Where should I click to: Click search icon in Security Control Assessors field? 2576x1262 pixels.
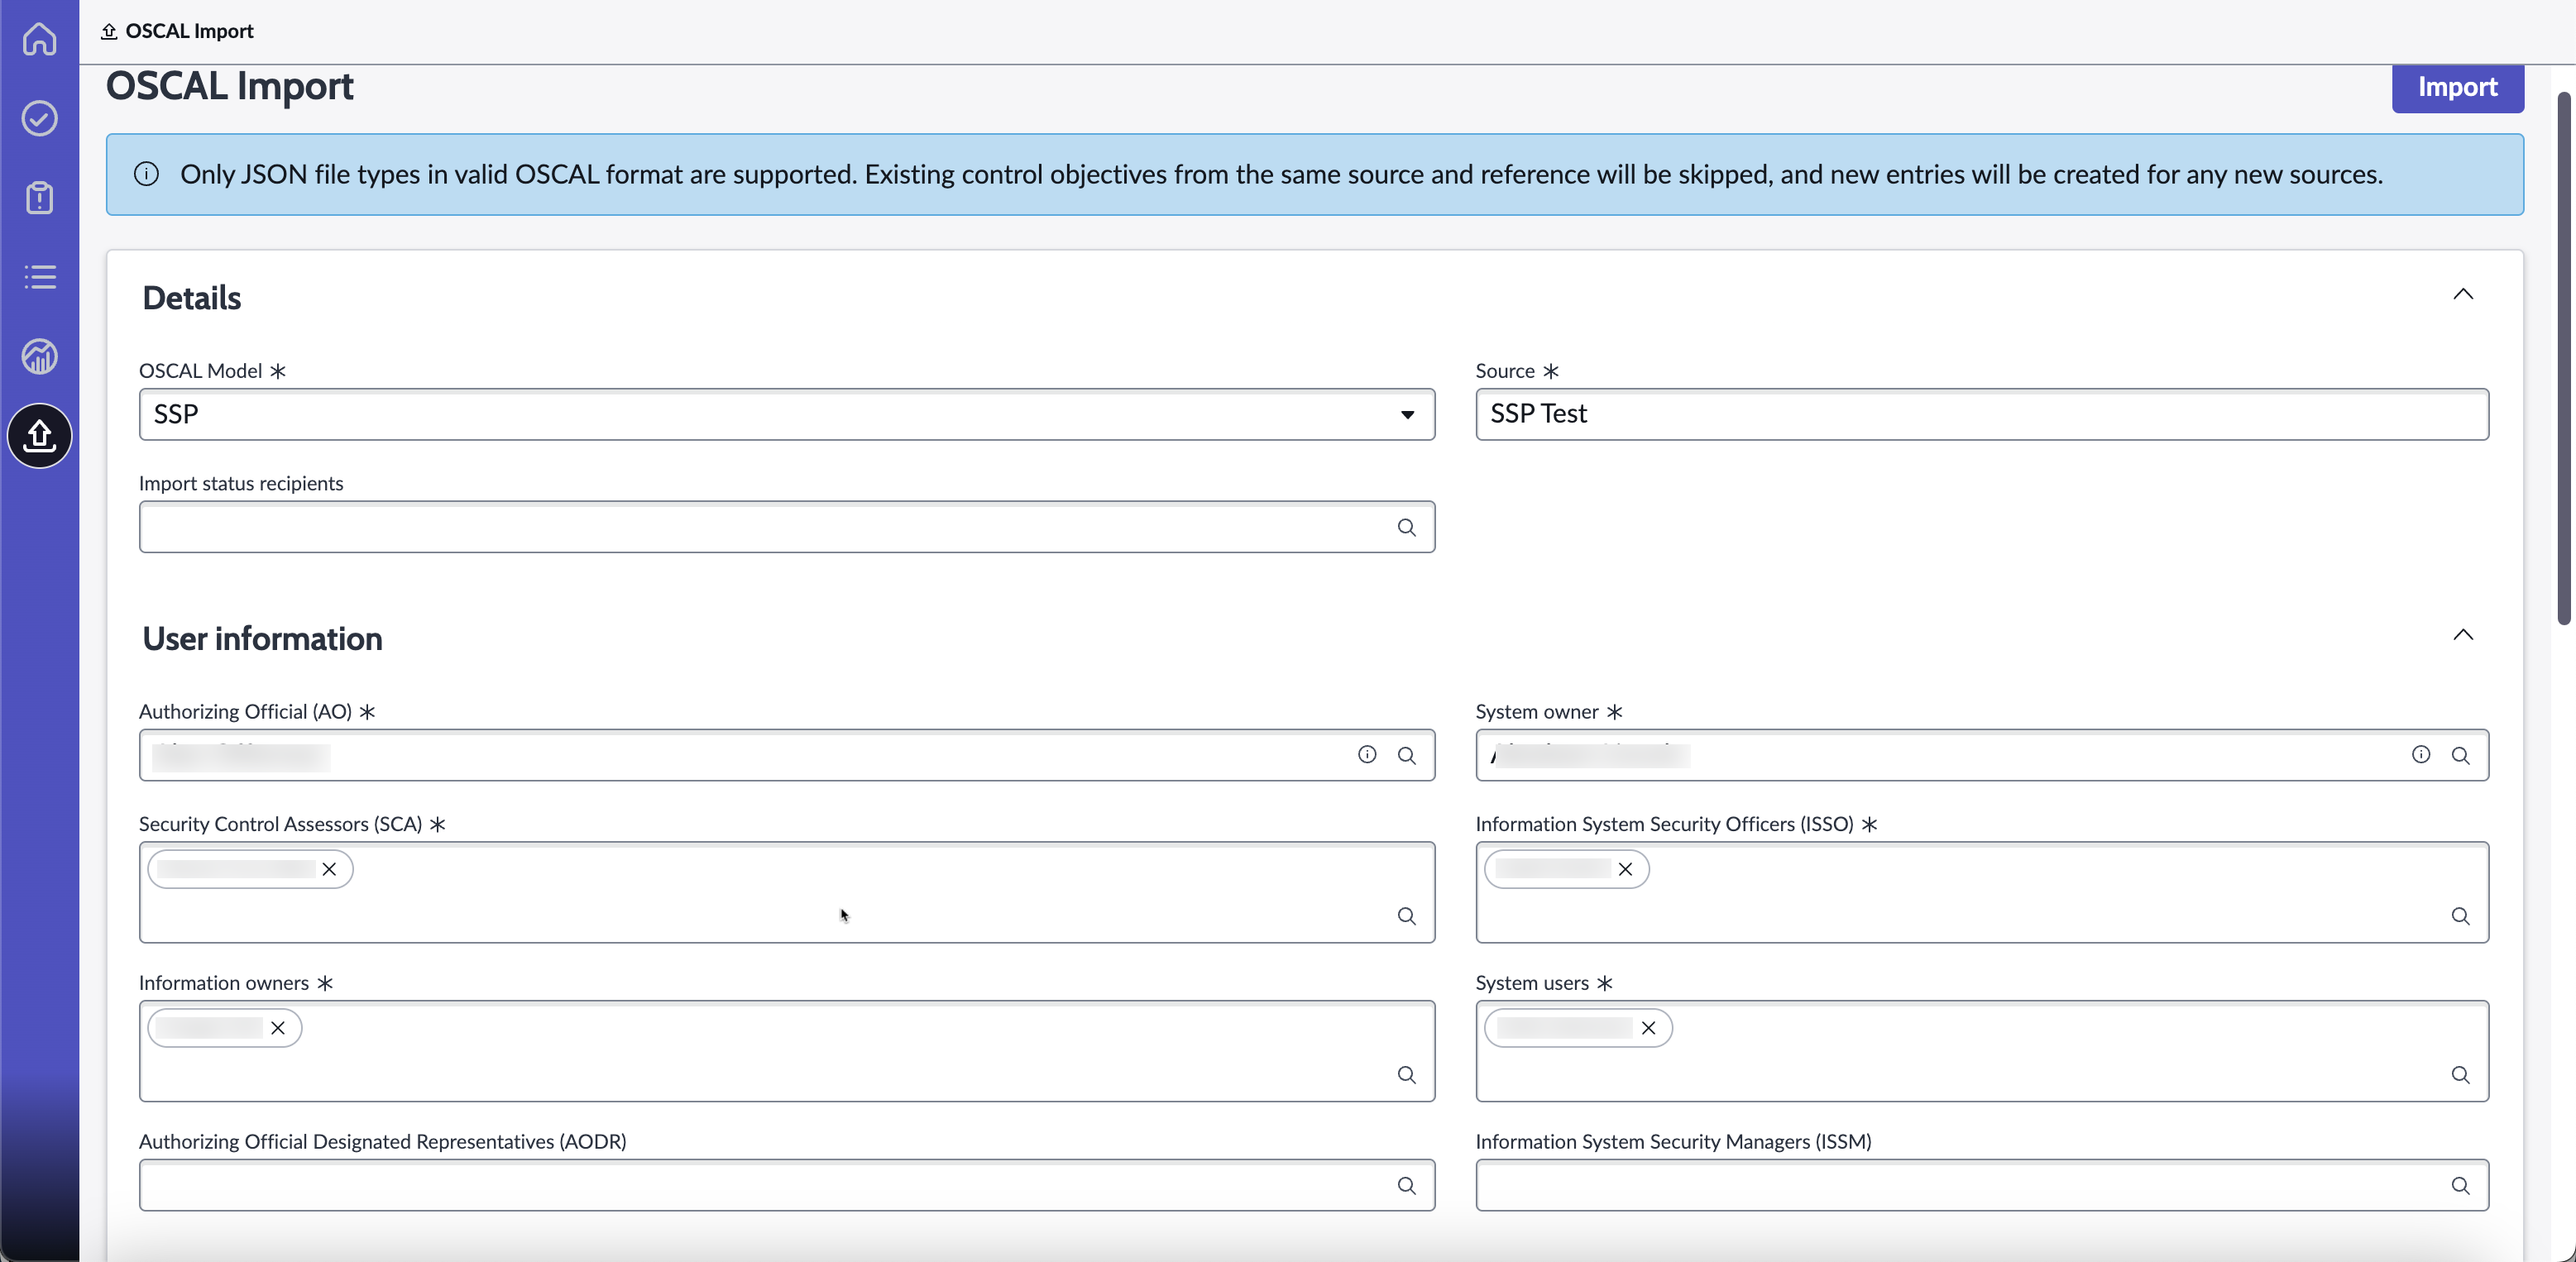(x=1406, y=916)
